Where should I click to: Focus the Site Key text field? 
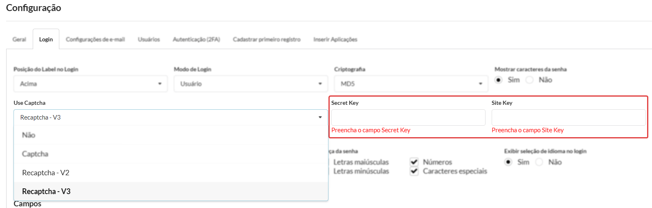569,118
